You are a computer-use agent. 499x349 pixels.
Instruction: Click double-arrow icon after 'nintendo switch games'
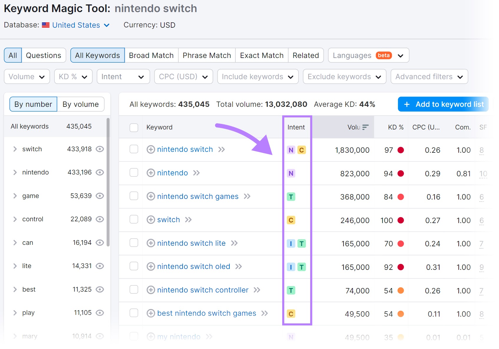click(x=247, y=196)
